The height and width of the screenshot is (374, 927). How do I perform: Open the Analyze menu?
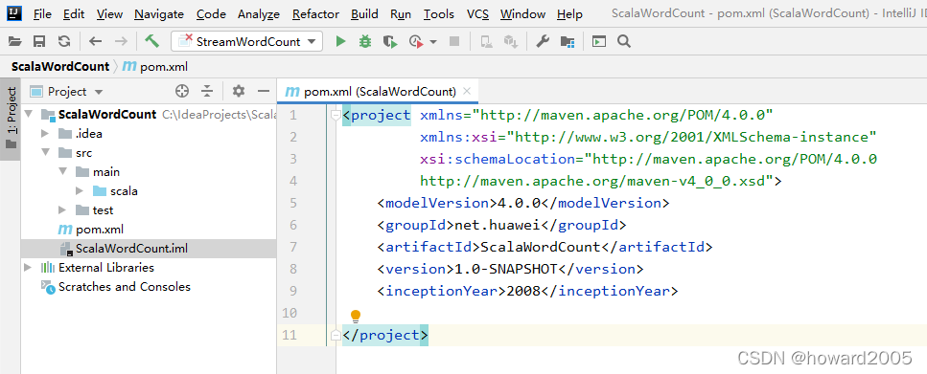click(258, 13)
